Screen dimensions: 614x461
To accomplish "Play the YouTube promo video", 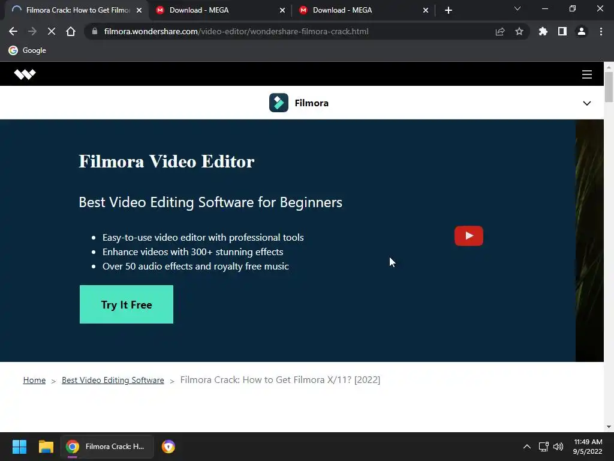I will click(469, 235).
